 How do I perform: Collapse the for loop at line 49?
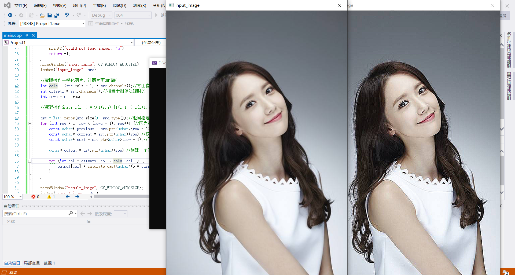click(x=30, y=124)
